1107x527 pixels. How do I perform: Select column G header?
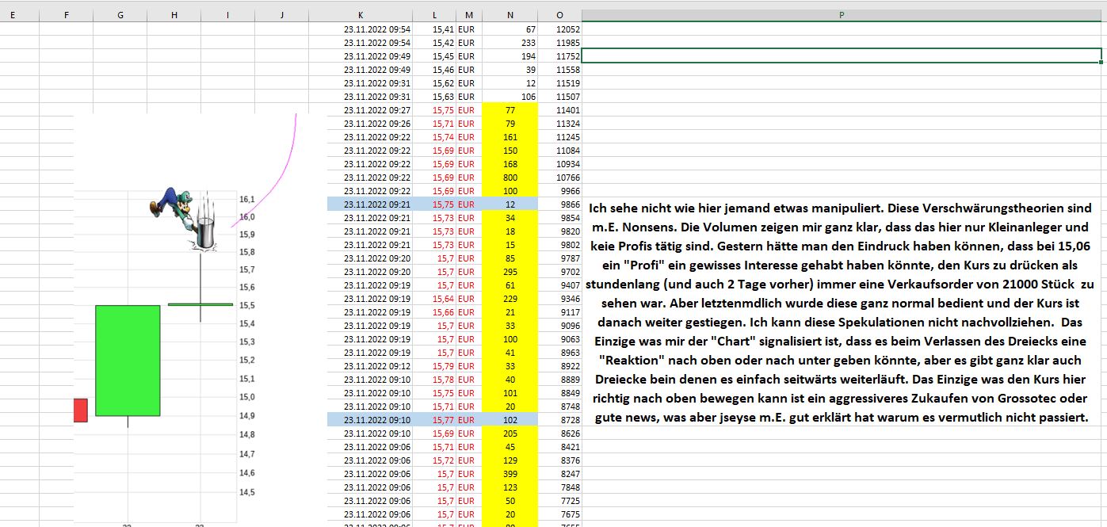[x=120, y=14]
